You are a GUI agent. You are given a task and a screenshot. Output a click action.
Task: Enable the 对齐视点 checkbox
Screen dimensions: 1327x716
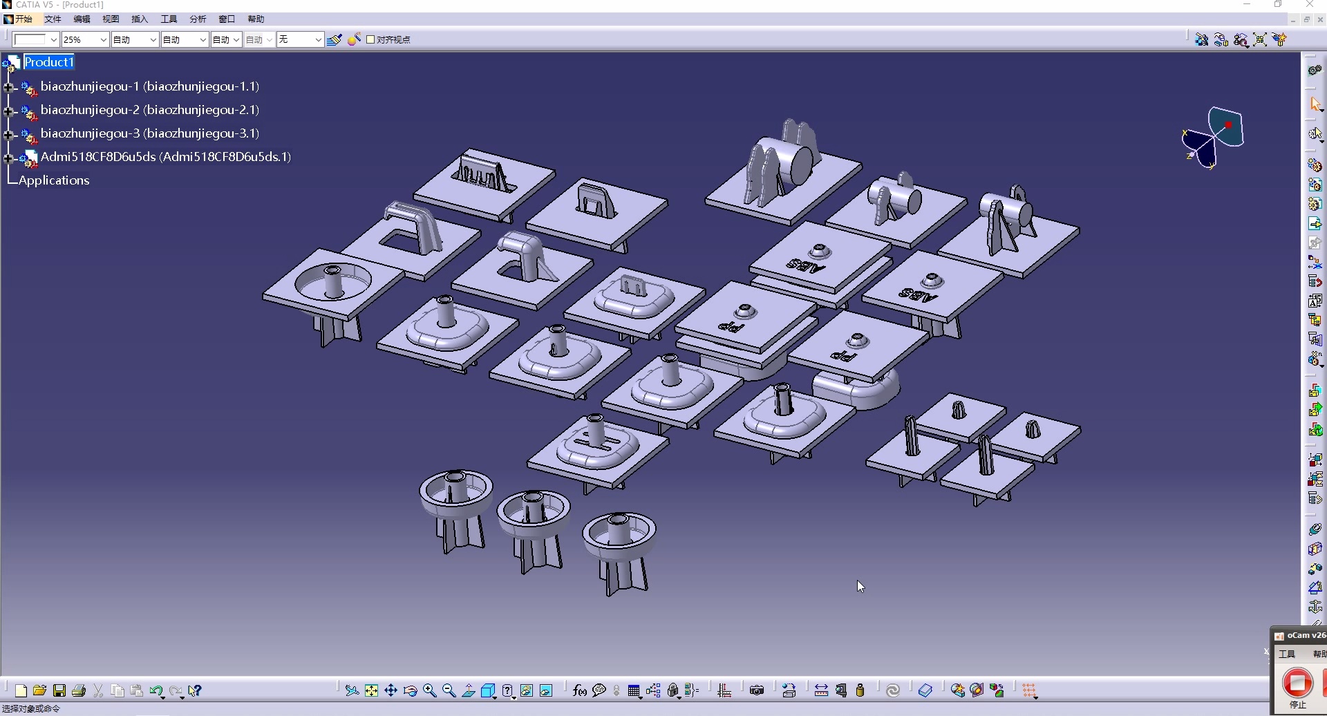click(370, 39)
